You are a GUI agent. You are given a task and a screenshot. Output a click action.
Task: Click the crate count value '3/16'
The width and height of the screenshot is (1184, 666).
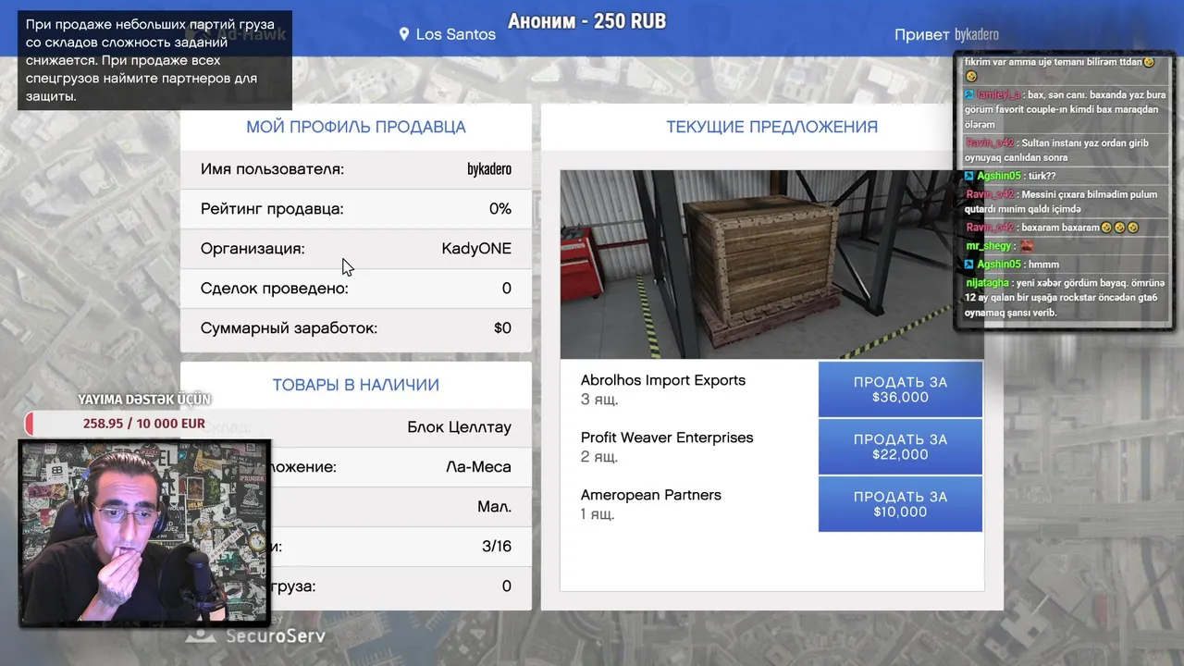(x=497, y=547)
